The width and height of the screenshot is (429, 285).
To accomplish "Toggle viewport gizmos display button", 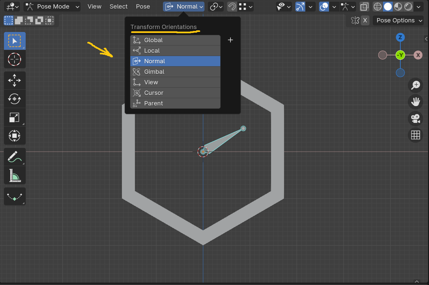I will point(300,7).
